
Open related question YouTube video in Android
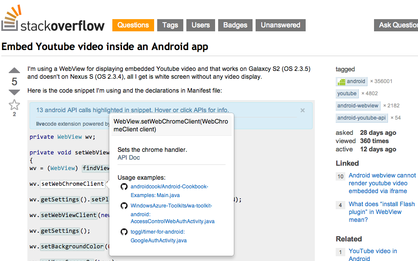[x=373, y=255]
